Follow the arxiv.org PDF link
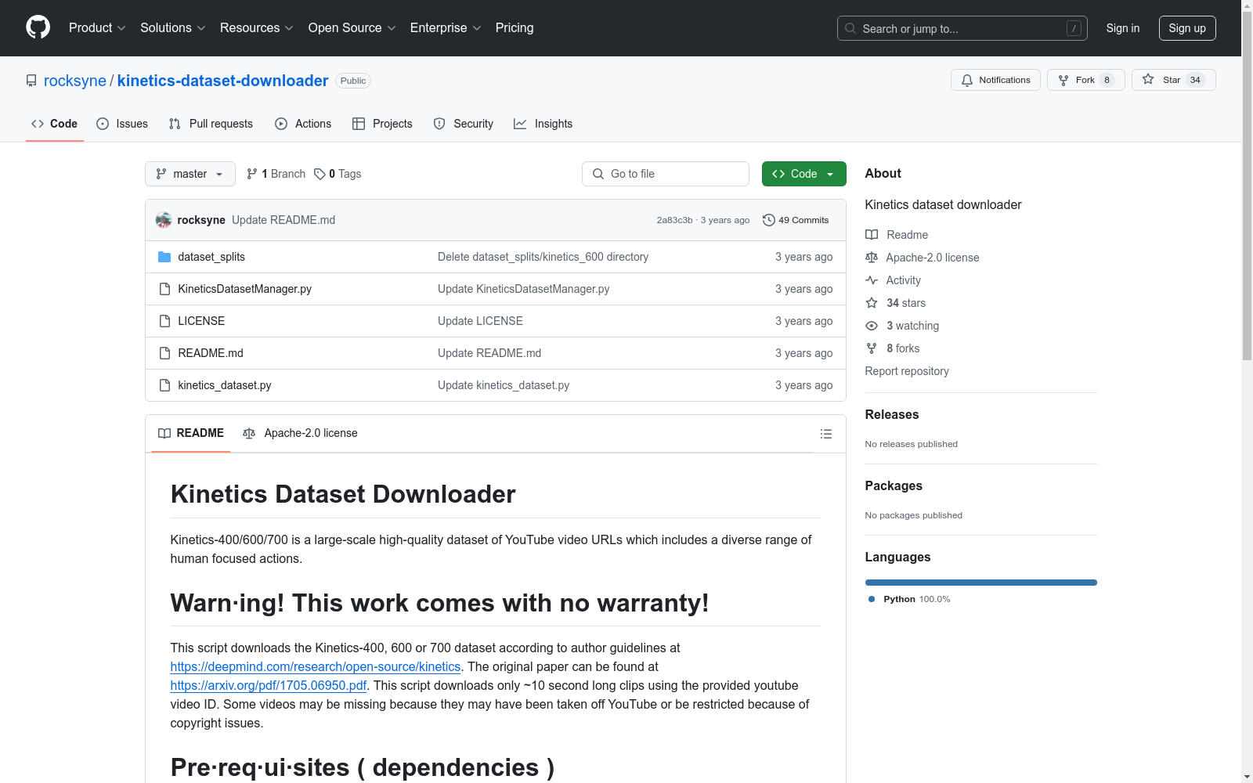The height and width of the screenshot is (783, 1253). tap(269, 685)
